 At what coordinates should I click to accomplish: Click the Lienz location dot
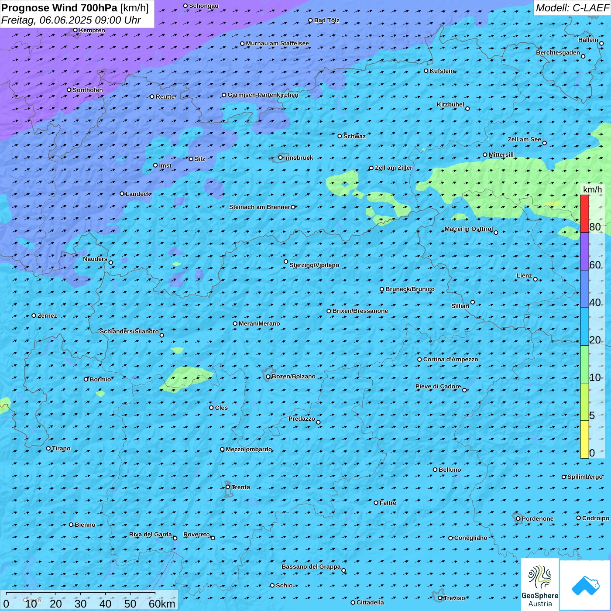click(535, 279)
